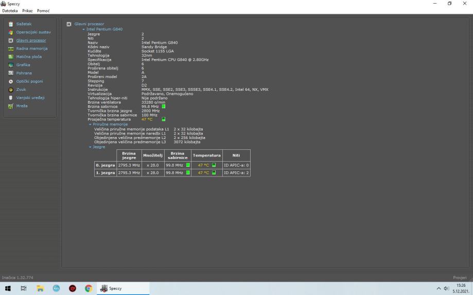Viewport: 473px width, 295px height.
Task: Click the 'Socket 1155 LGA' value
Action: tap(157, 51)
